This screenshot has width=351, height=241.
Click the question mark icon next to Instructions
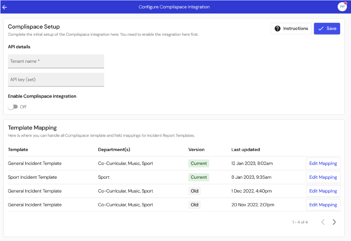pos(277,29)
